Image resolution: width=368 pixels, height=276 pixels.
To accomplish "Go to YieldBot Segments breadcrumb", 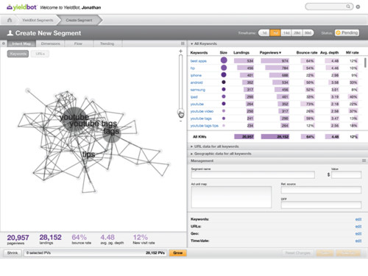I will pyautogui.click(x=38, y=20).
